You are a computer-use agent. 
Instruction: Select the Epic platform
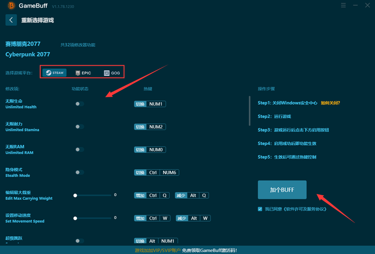[x=83, y=73]
